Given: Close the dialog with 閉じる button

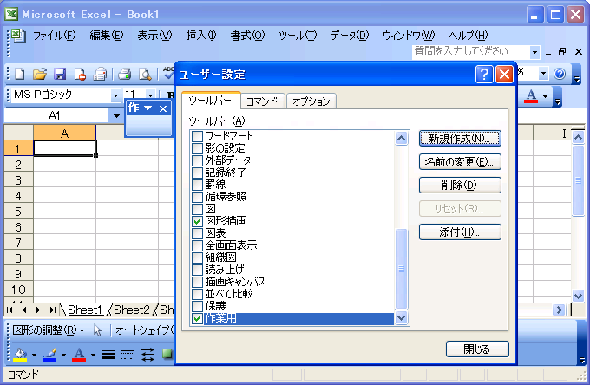Looking at the screenshot, I should pyautogui.click(x=477, y=349).
